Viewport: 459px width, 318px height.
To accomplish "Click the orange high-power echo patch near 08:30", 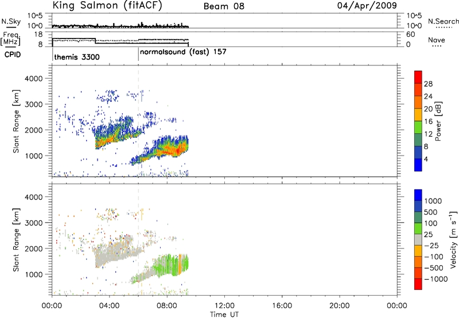I will [175, 151].
